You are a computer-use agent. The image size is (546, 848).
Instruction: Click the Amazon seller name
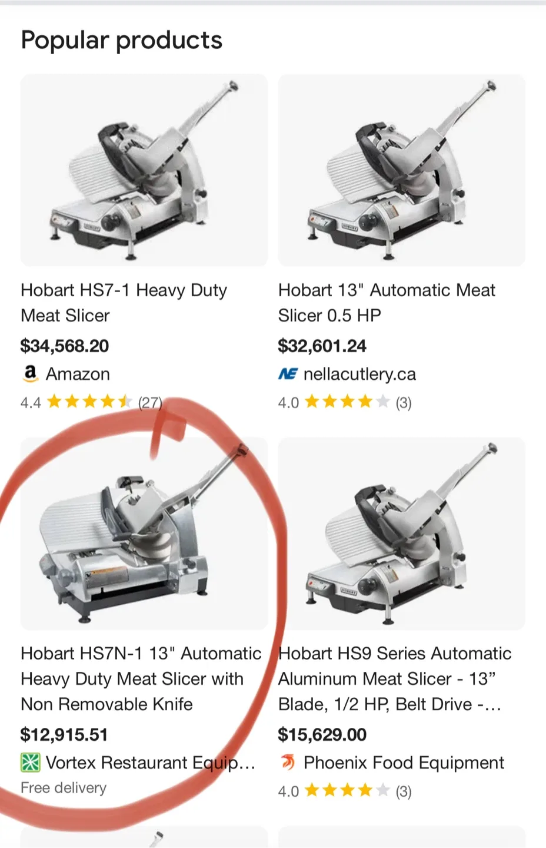point(78,374)
